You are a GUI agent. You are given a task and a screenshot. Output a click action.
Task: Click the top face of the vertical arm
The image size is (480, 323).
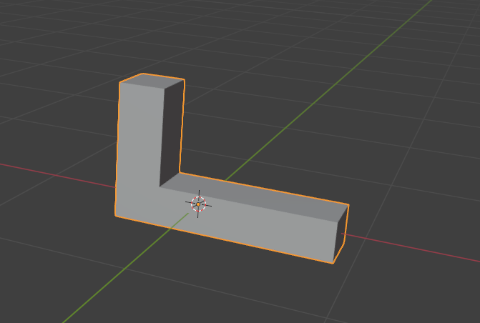tap(152, 79)
